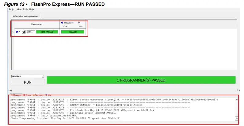Select row number 1 in programmer table
Image resolution: width=244 pixels, height=126 pixels.
(x=13, y=32)
